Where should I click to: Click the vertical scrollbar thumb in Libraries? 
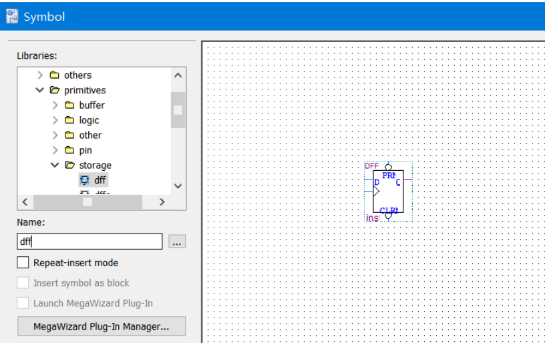pyautogui.click(x=178, y=110)
